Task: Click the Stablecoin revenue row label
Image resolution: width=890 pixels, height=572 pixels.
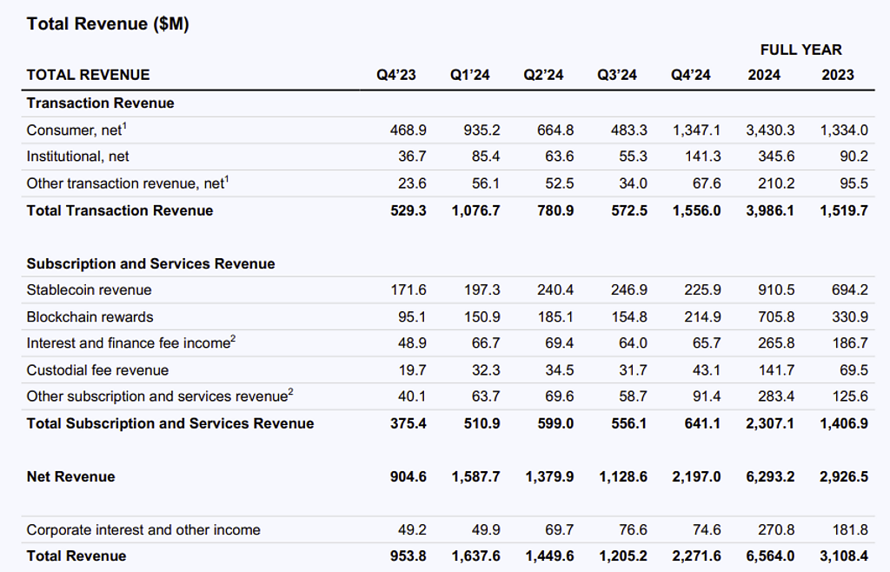Action: click(x=89, y=290)
